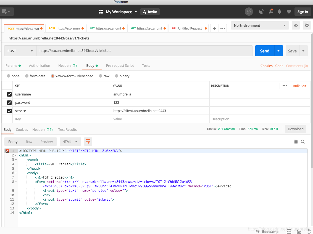The width and height of the screenshot is (313, 234).
Task: Open the Send button dropdown arrow
Action: point(278,51)
